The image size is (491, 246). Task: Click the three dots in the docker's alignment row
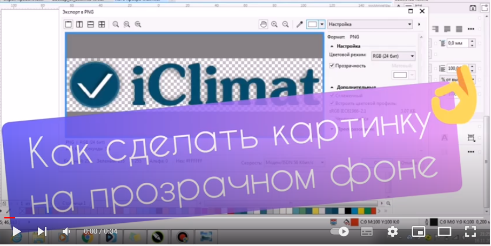[x=470, y=29]
